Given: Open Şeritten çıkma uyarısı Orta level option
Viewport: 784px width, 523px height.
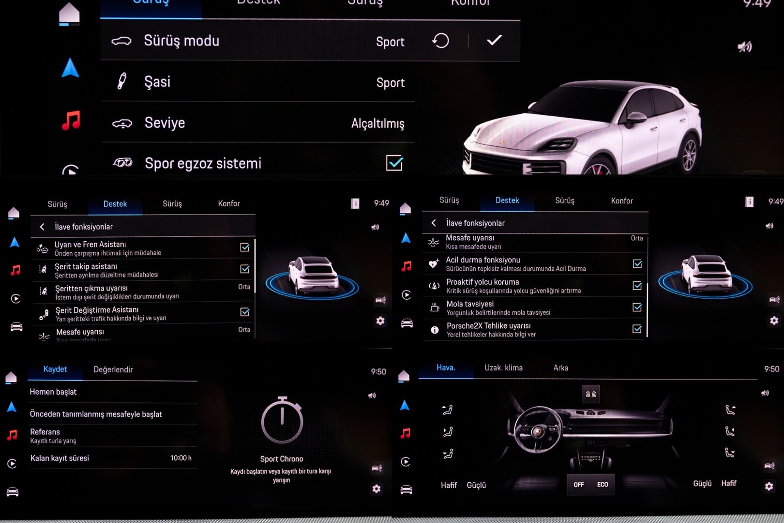Looking at the screenshot, I should tap(244, 287).
